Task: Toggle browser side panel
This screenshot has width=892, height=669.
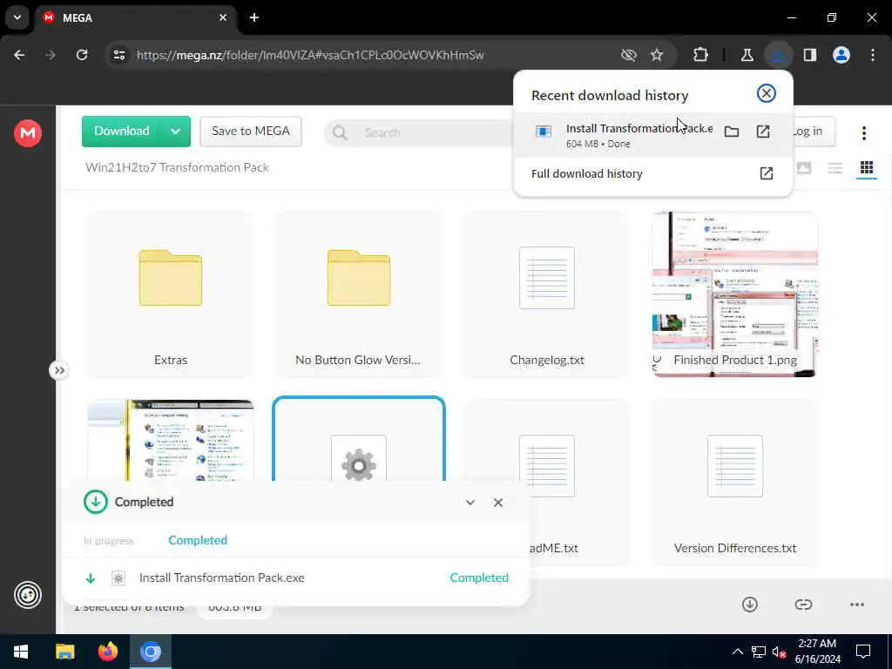Action: [809, 55]
